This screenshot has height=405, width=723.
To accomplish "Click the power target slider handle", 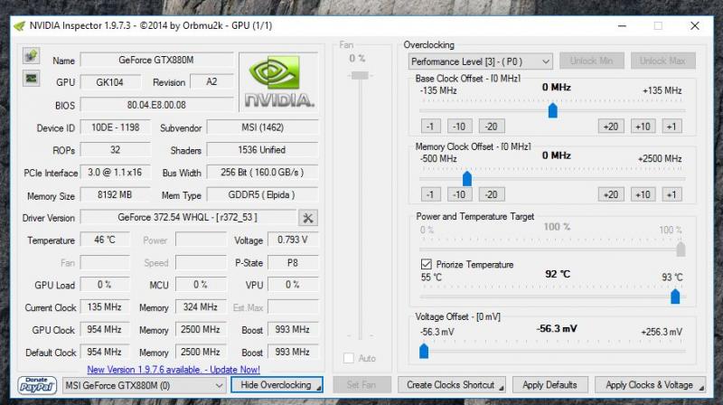I will (x=681, y=250).
